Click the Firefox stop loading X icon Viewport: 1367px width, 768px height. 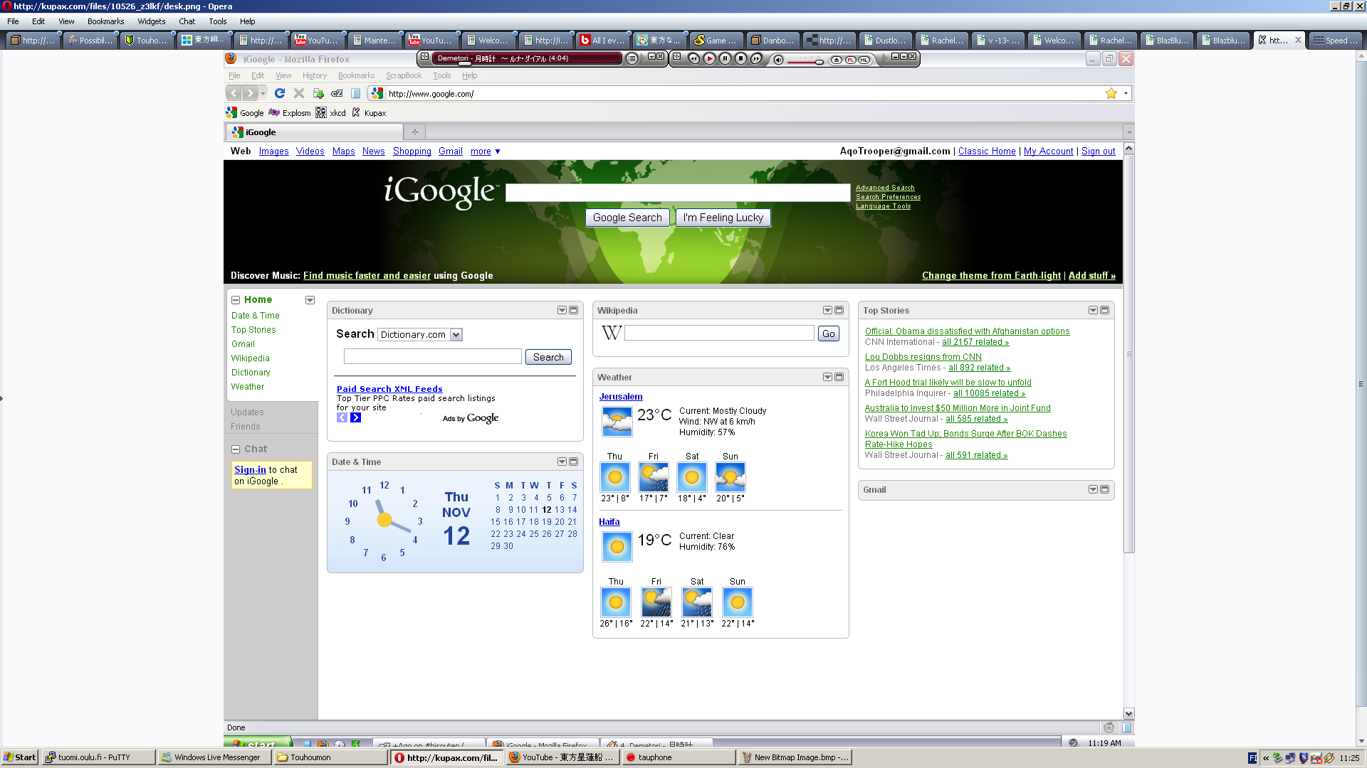coord(299,93)
